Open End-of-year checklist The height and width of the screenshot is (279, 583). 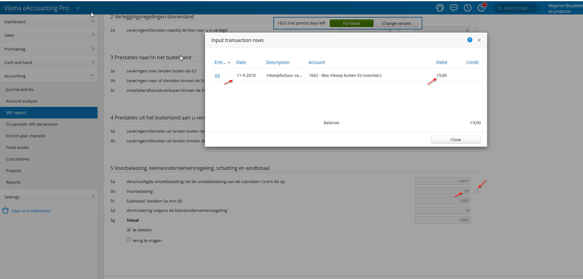click(x=26, y=136)
